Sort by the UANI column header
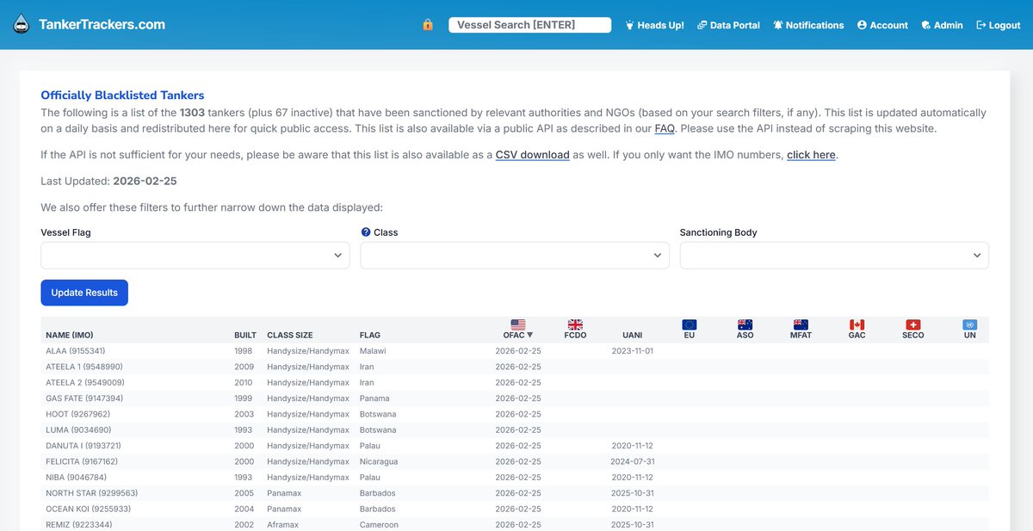1033x531 pixels. click(632, 335)
